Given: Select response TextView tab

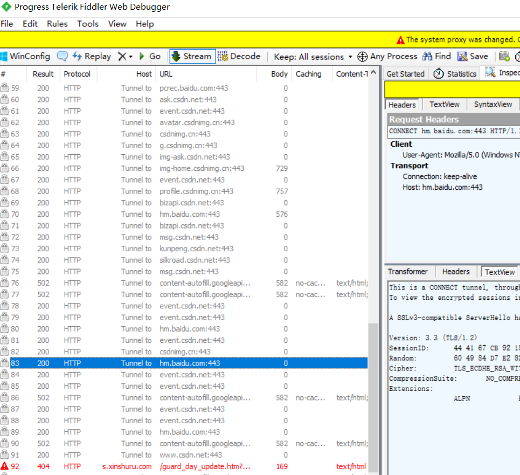Looking at the screenshot, I should click(500, 272).
